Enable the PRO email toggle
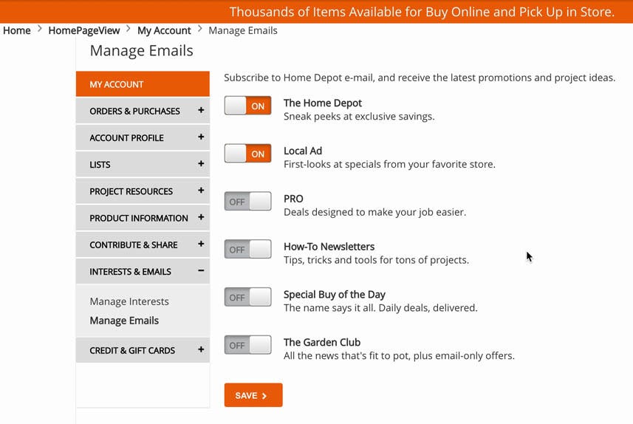Image resolution: width=633 pixels, height=424 pixels. (x=247, y=202)
